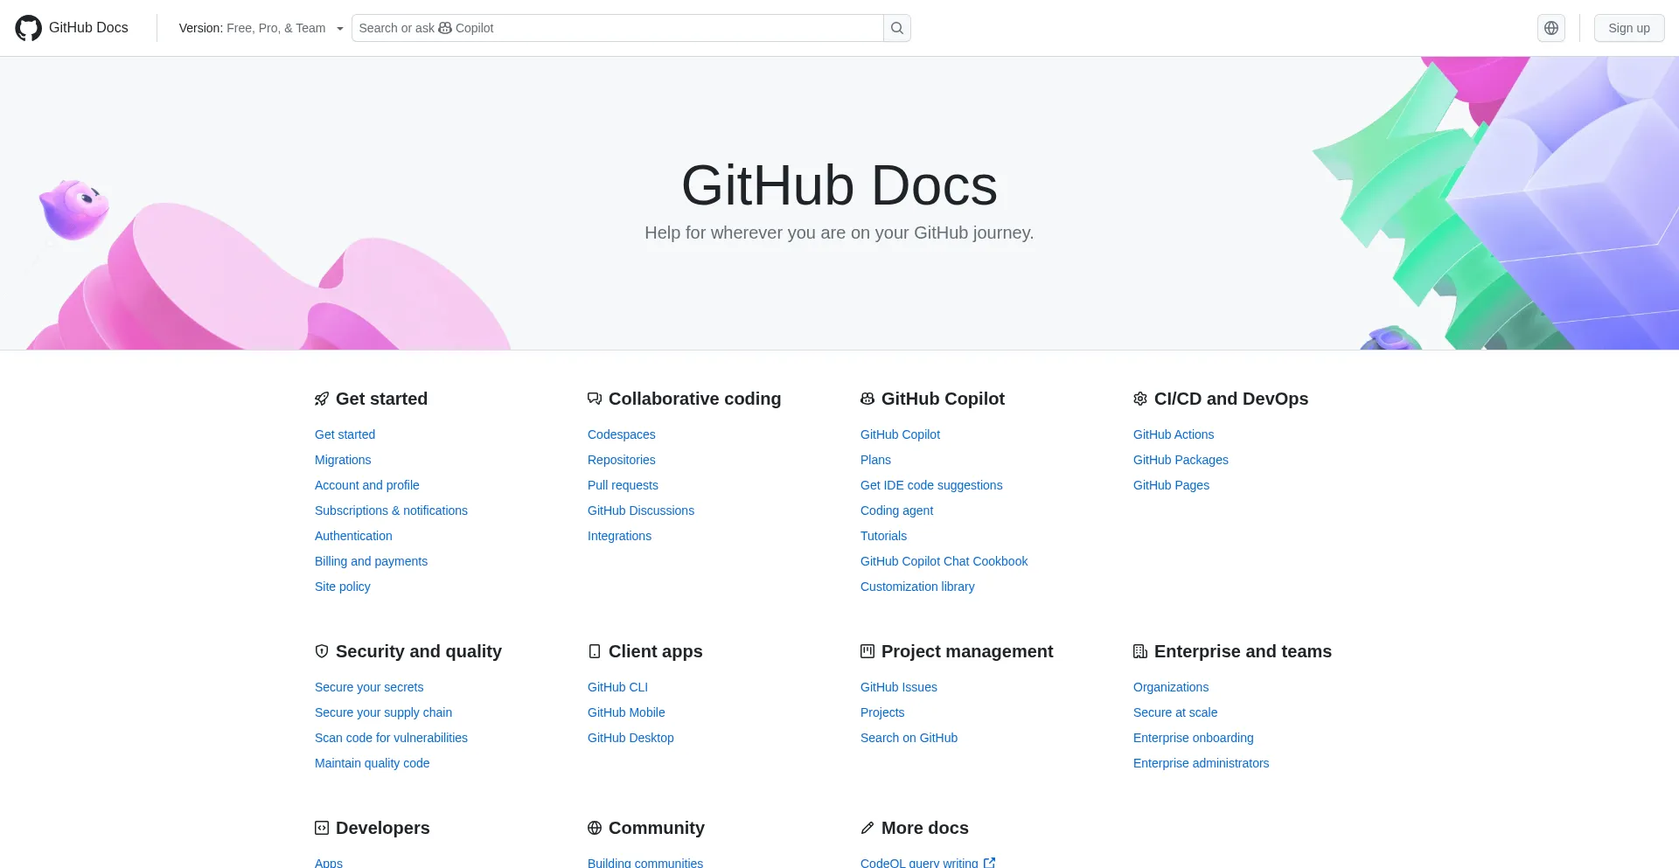This screenshot has height=868, width=1679.
Task: Open Search on GitHub link
Action: point(909,738)
